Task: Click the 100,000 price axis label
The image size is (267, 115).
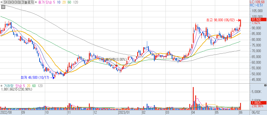Action: click(x=258, y=17)
